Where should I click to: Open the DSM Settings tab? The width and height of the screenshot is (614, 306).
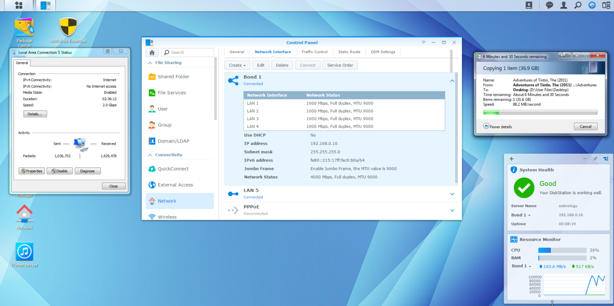(383, 52)
